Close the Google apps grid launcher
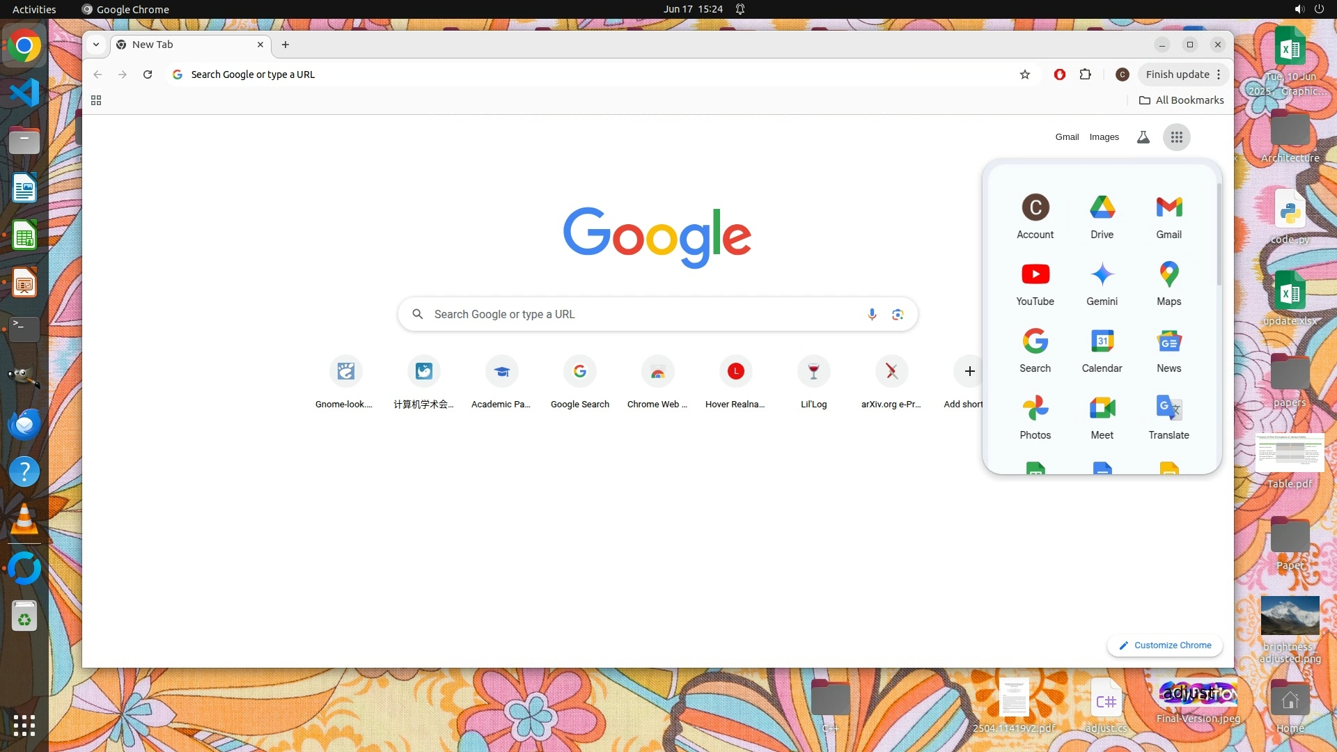This screenshot has width=1337, height=752. 1176,137
